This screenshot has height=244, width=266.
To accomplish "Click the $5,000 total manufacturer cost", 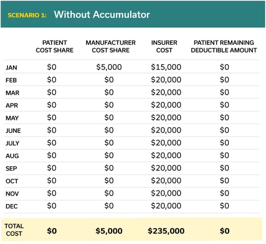I will coord(109,231).
